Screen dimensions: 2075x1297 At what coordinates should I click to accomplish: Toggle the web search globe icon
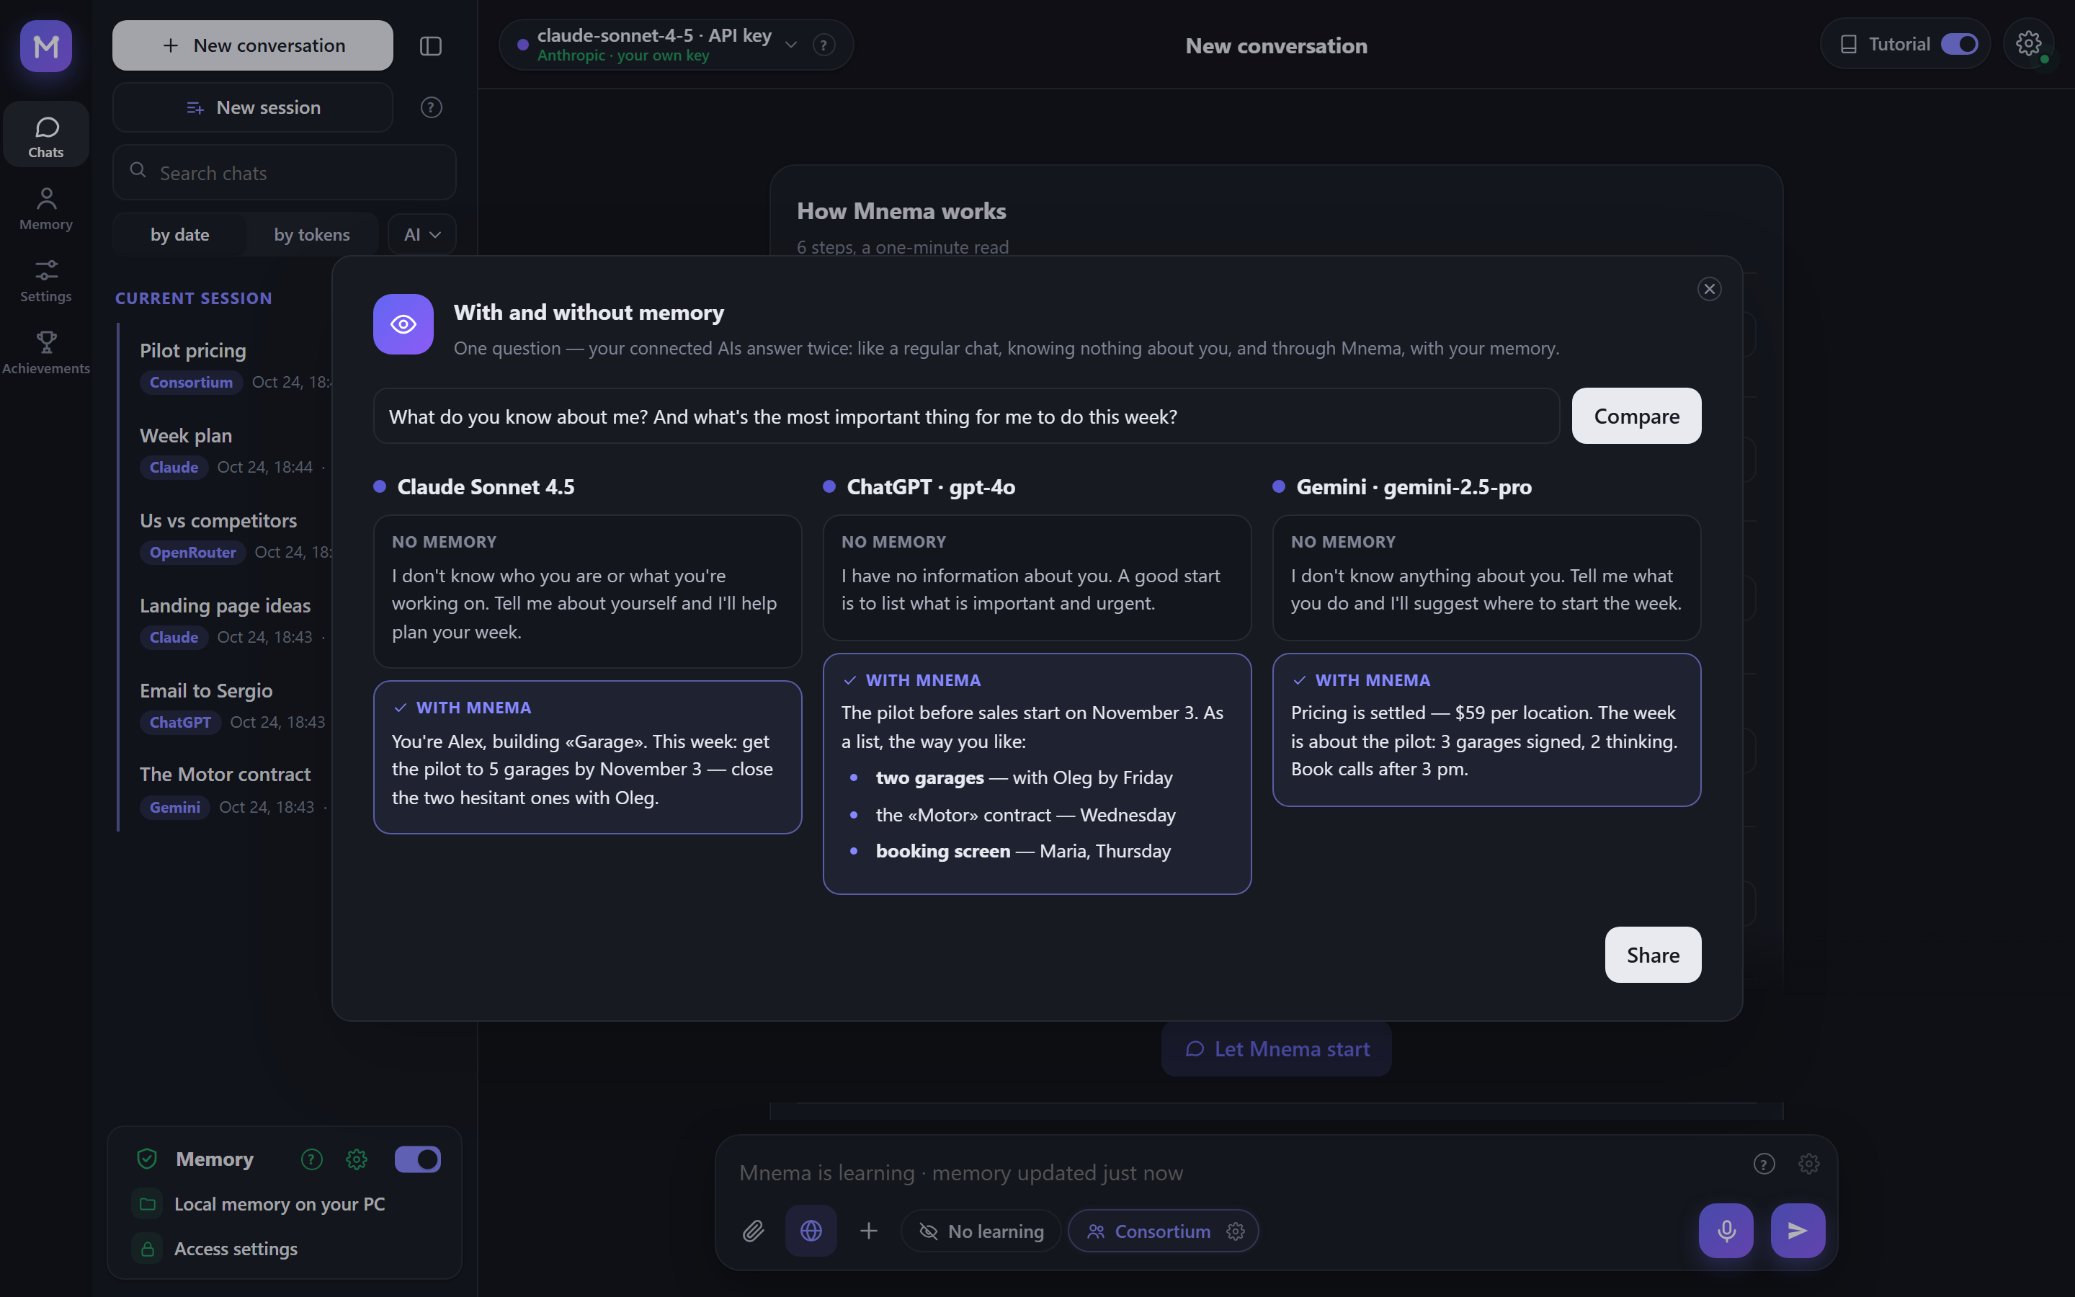pos(811,1231)
